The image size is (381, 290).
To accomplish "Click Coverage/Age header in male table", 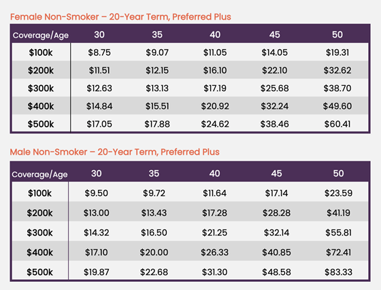I will pyautogui.click(x=39, y=174).
